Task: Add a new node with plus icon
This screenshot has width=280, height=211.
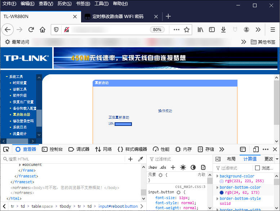Action: [x=130, y=159]
